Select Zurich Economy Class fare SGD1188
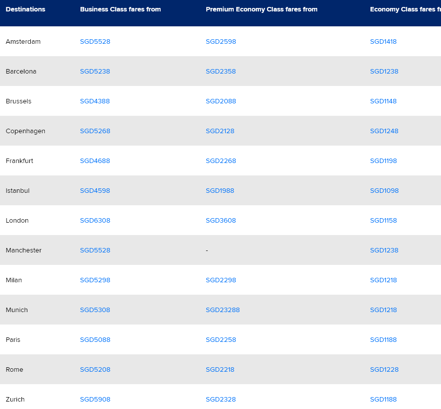 click(383, 400)
